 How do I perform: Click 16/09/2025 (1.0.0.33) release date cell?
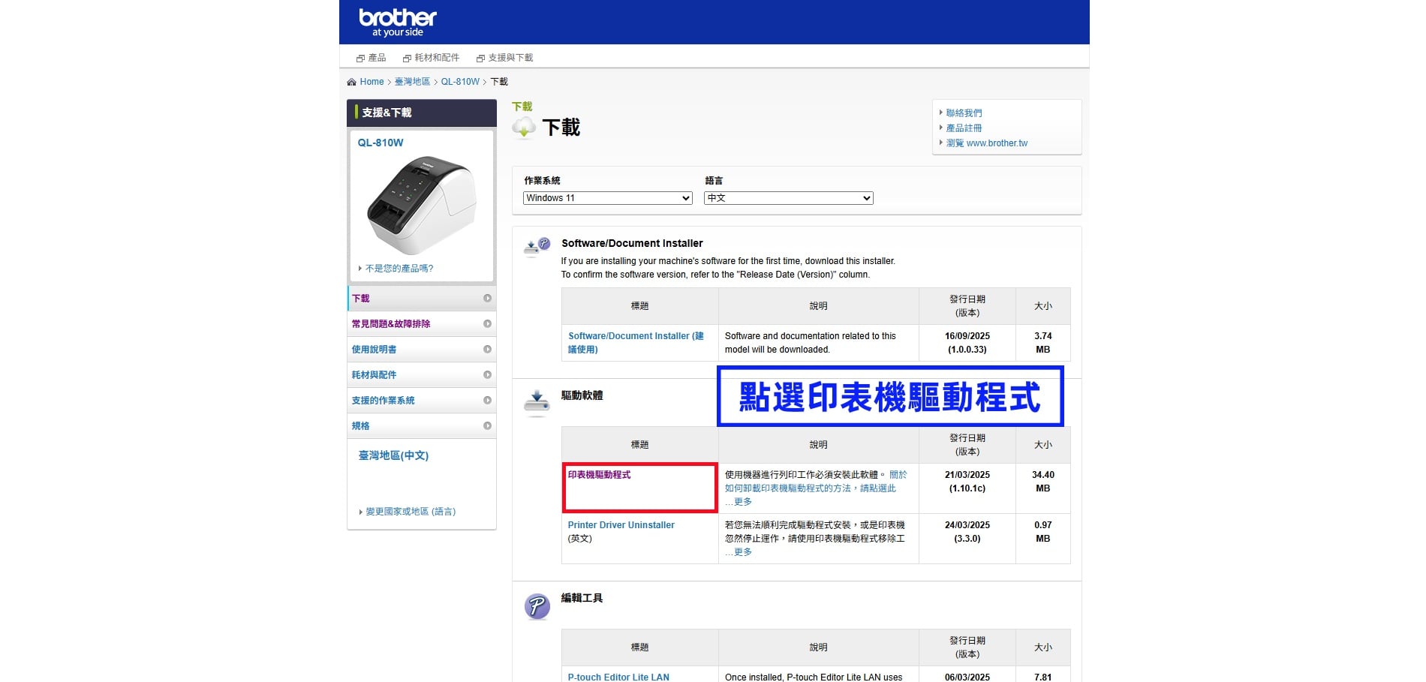coord(967,343)
